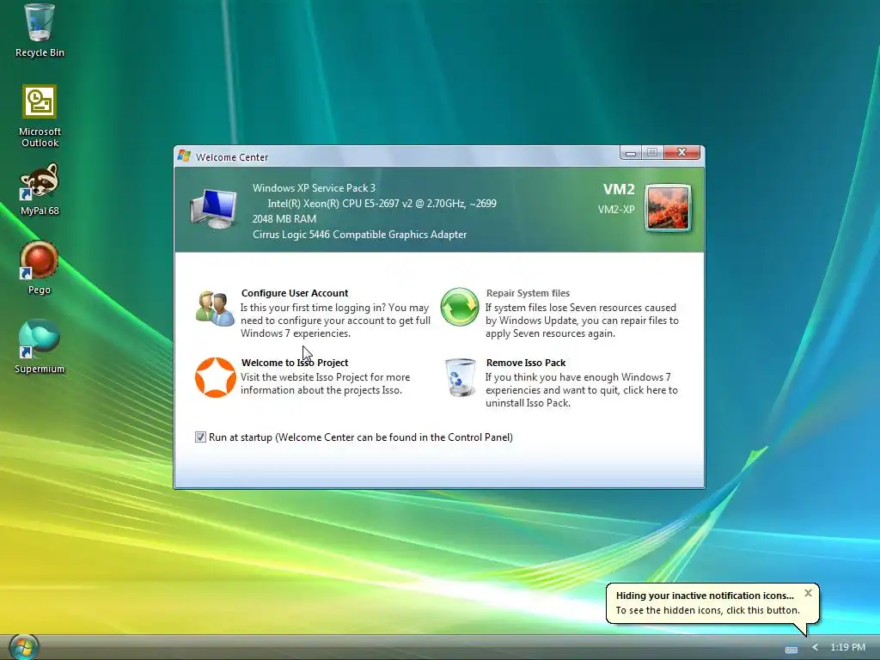Click the Intel(R) Xeon(R) CPU line

click(x=382, y=204)
